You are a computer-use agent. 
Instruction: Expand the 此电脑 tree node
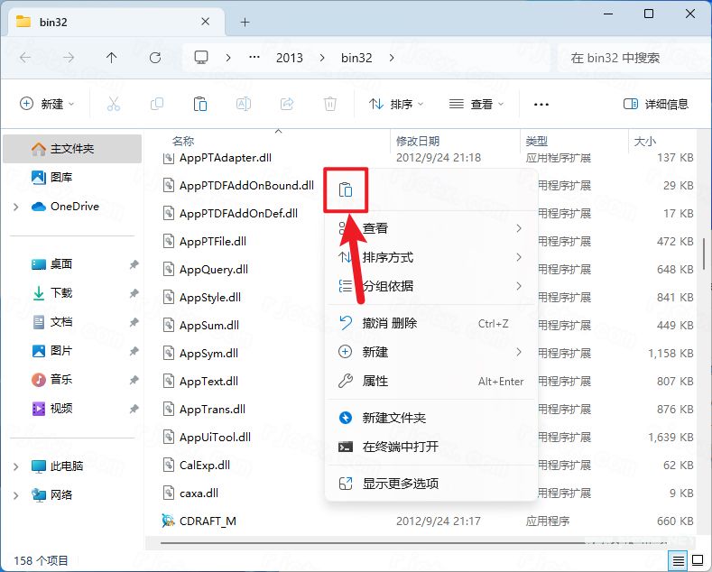pyautogui.click(x=16, y=466)
